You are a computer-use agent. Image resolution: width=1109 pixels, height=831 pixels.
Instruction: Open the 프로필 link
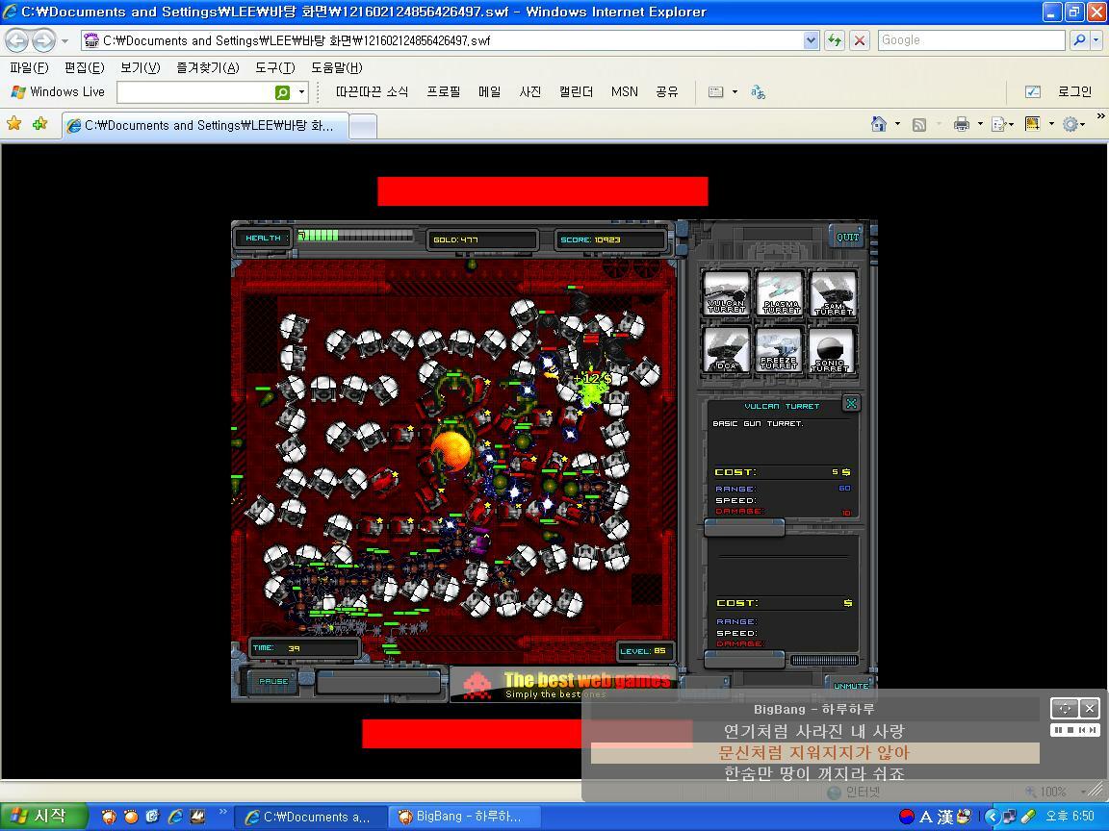pyautogui.click(x=444, y=92)
